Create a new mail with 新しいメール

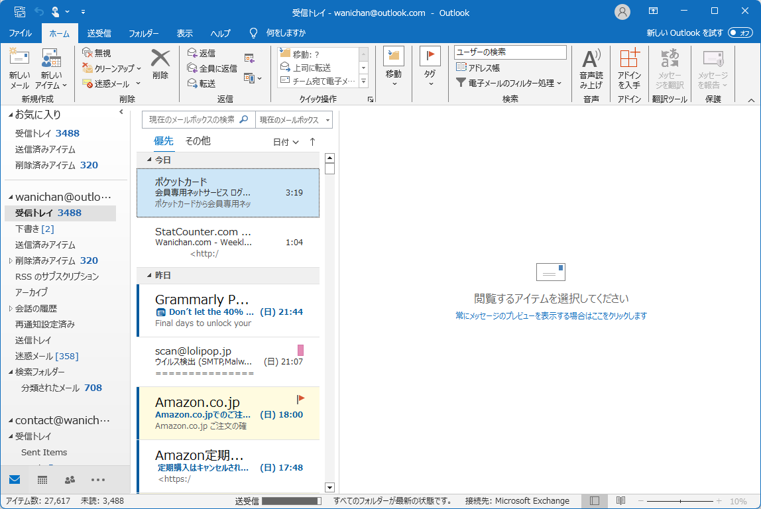(x=19, y=68)
